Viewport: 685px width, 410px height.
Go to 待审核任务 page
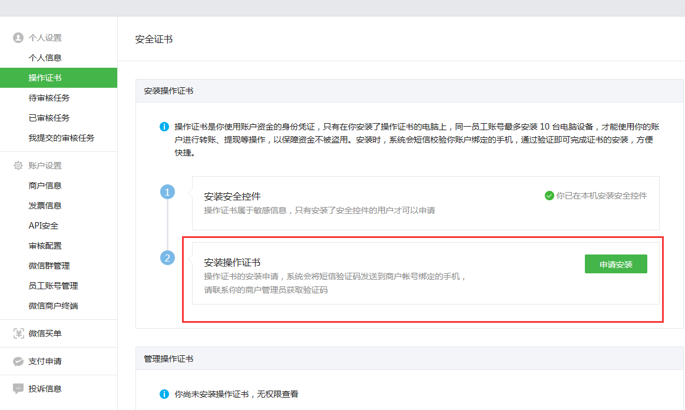(49, 98)
